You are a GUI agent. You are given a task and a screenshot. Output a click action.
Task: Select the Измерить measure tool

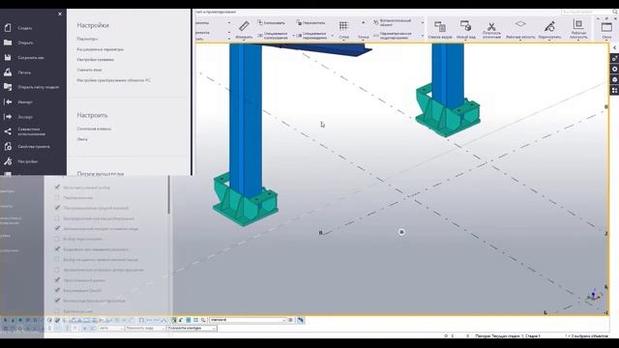tap(244, 30)
